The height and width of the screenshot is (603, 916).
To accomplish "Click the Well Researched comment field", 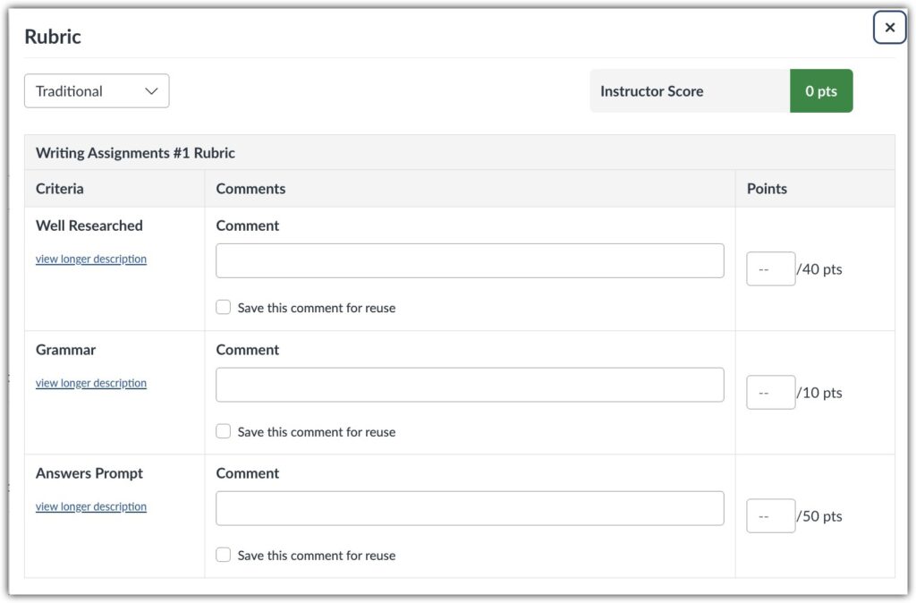I will click(470, 259).
